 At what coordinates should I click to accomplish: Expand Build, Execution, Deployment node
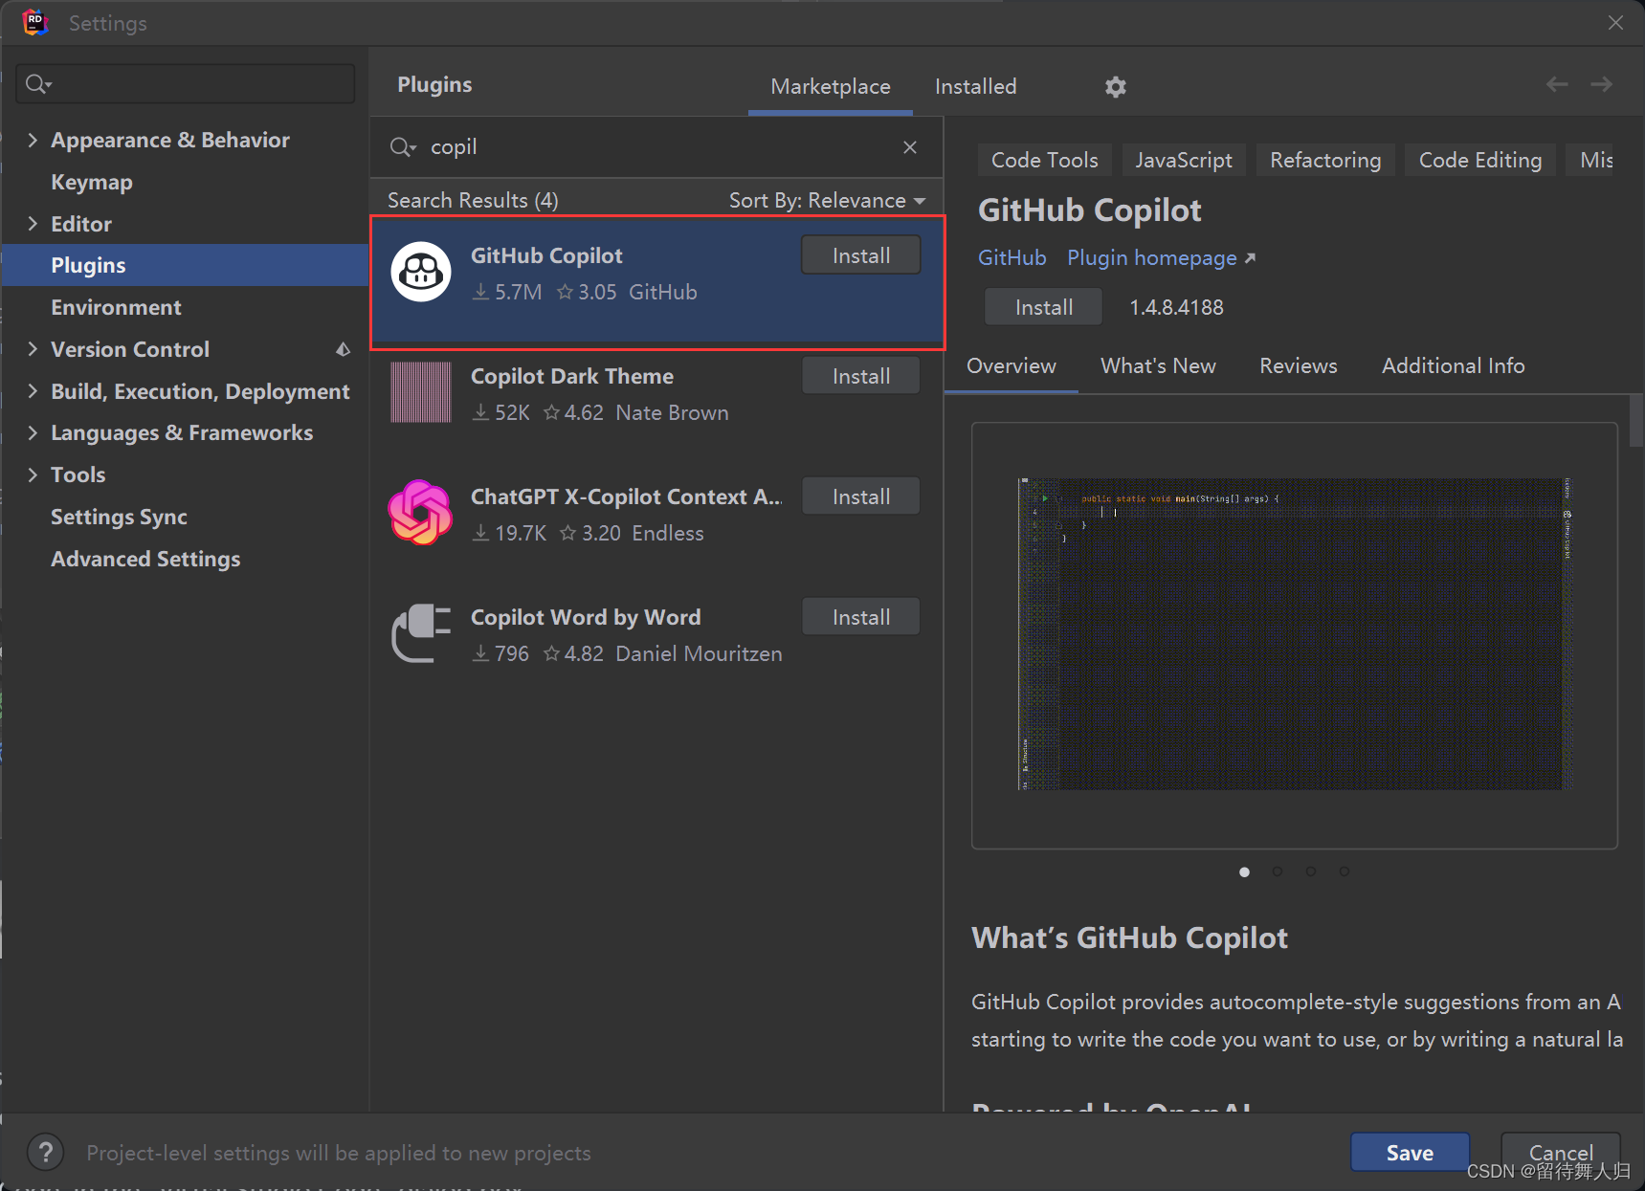pyautogui.click(x=33, y=391)
